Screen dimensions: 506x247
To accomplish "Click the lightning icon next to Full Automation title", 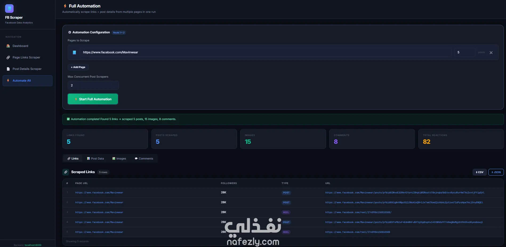I will coord(65,6).
